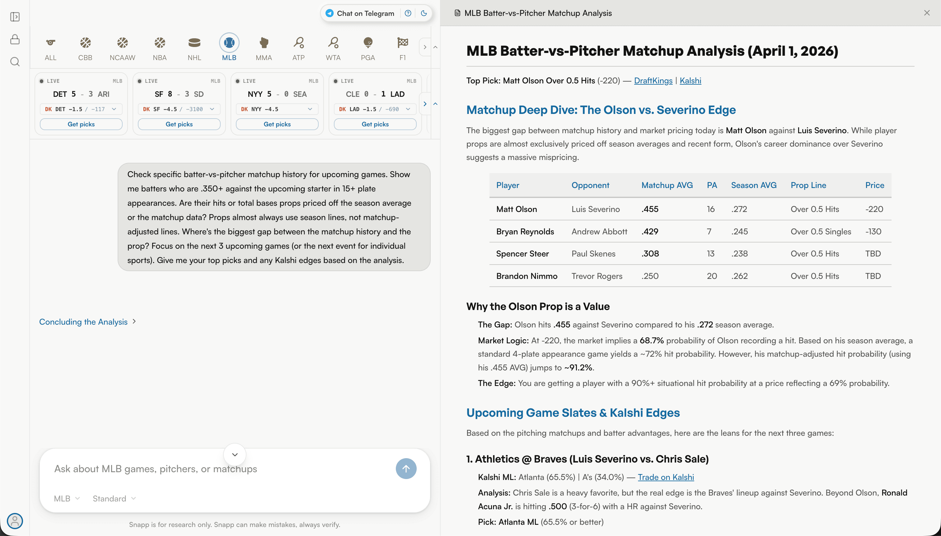Get picks for SF vs SD
941x536 pixels.
(179, 124)
